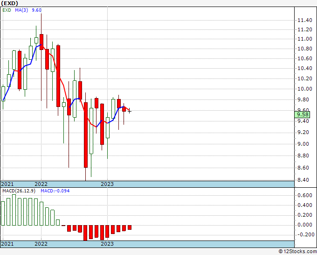Image resolution: width=317 pixels, height=255 pixels.
Task: Click the 8.40 price axis label
Action: [x=303, y=180]
